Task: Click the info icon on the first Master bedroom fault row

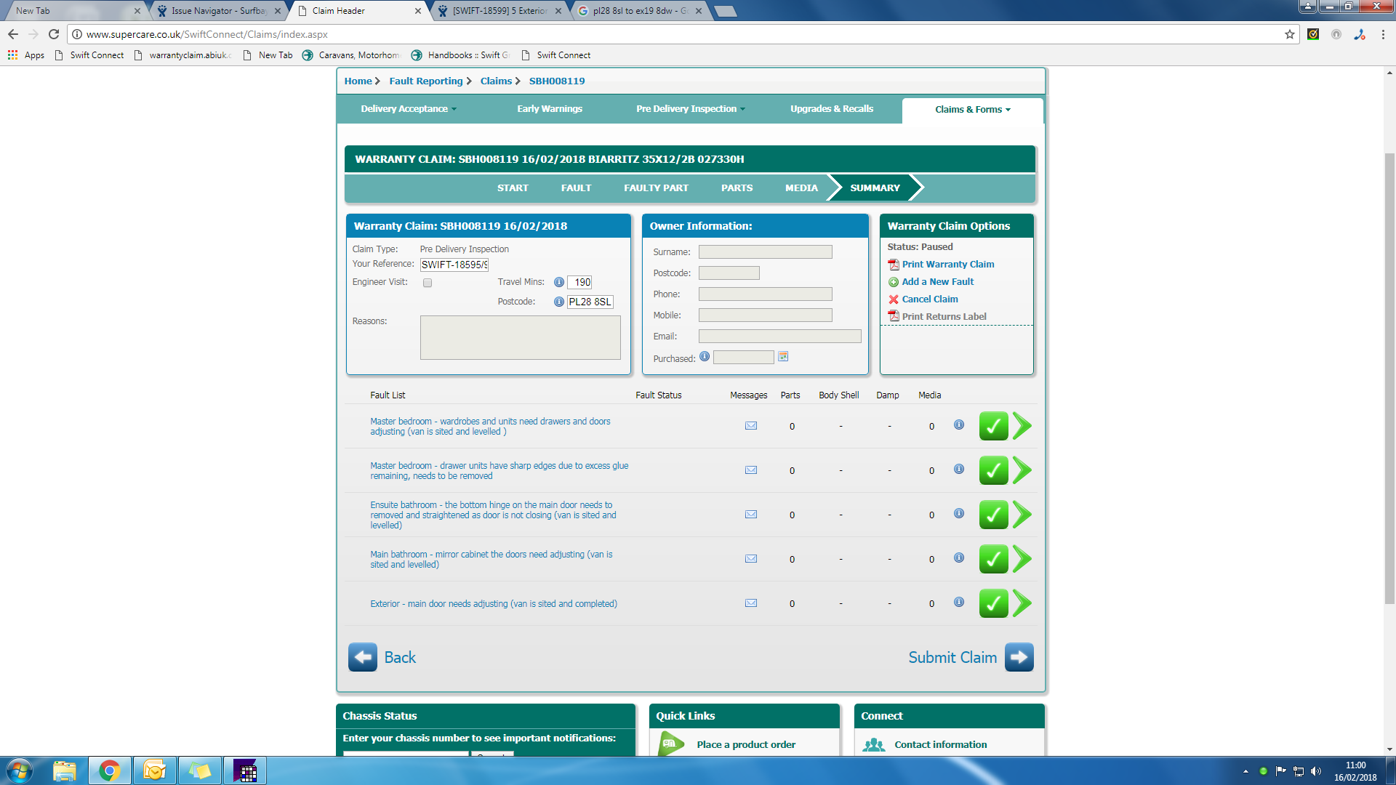Action: pyautogui.click(x=959, y=425)
